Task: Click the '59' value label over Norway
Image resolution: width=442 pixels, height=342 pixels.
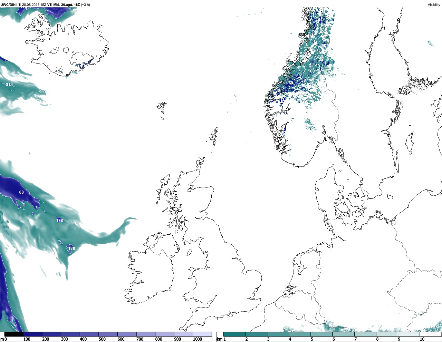Action: tap(291, 83)
